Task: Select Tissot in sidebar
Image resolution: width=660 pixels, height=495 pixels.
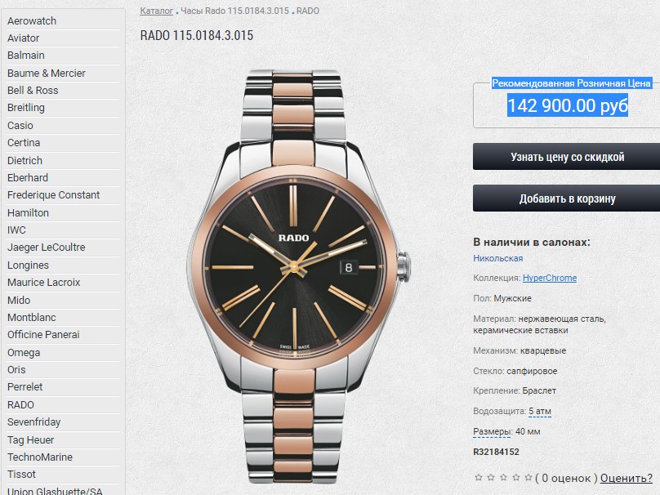Action: [21, 475]
